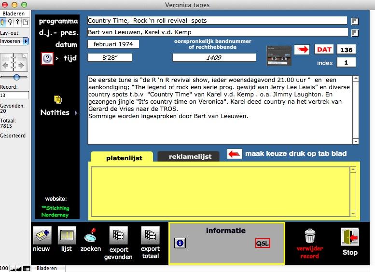375x272 pixels.
Task: Switch to Preview mode page icon
Action: (25, 22)
